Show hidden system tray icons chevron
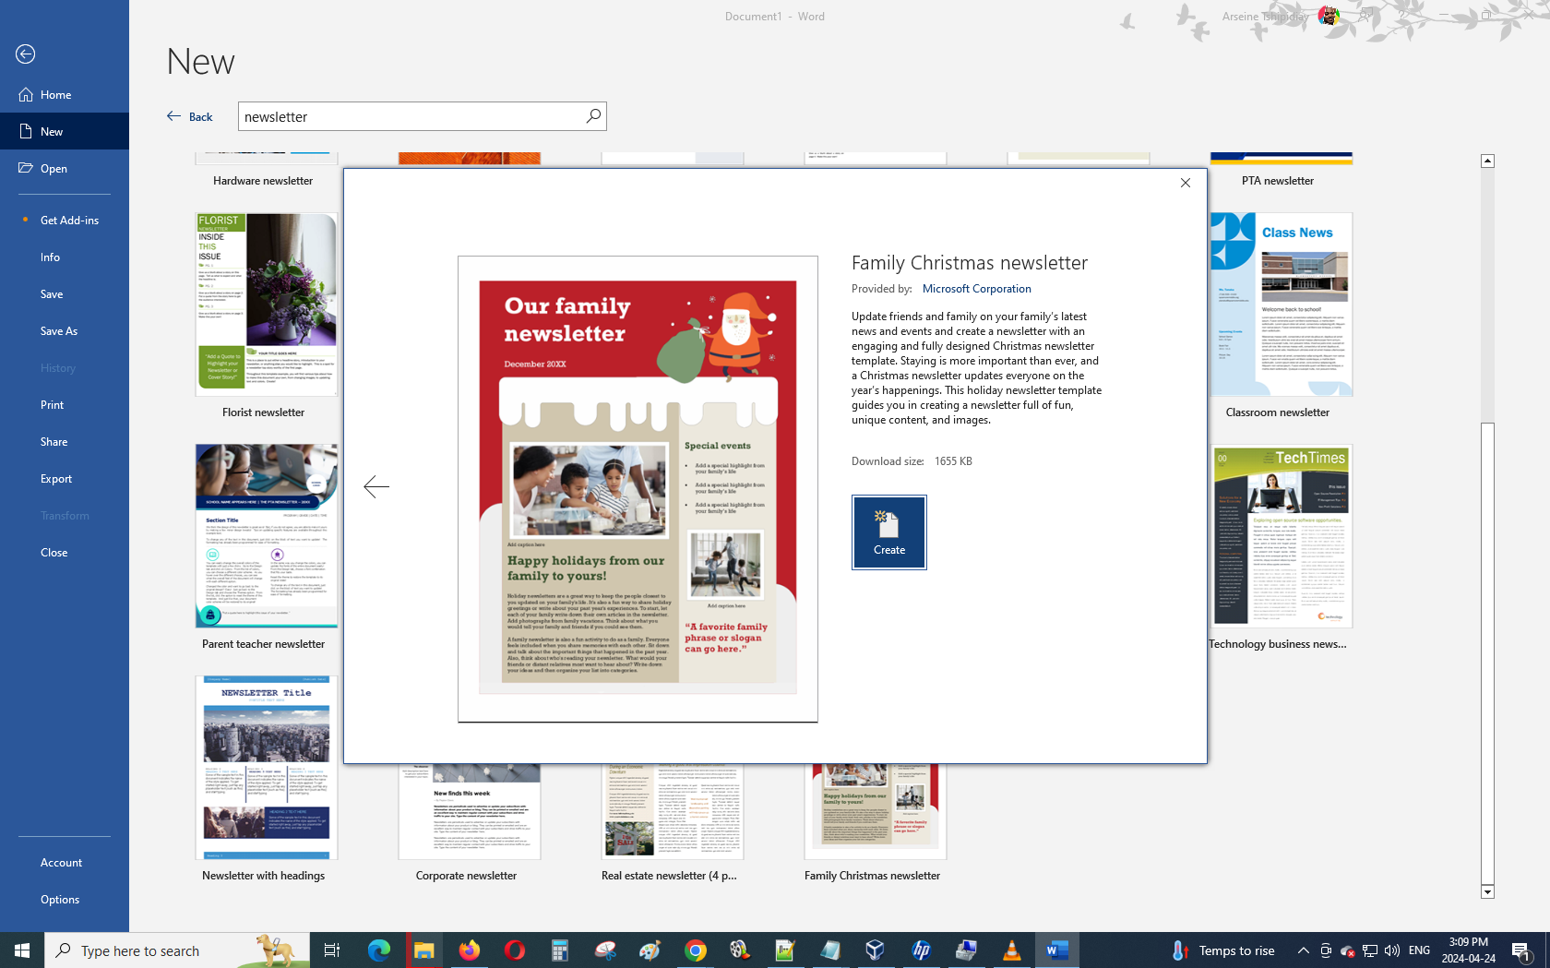Image resolution: width=1550 pixels, height=968 pixels. (1303, 950)
